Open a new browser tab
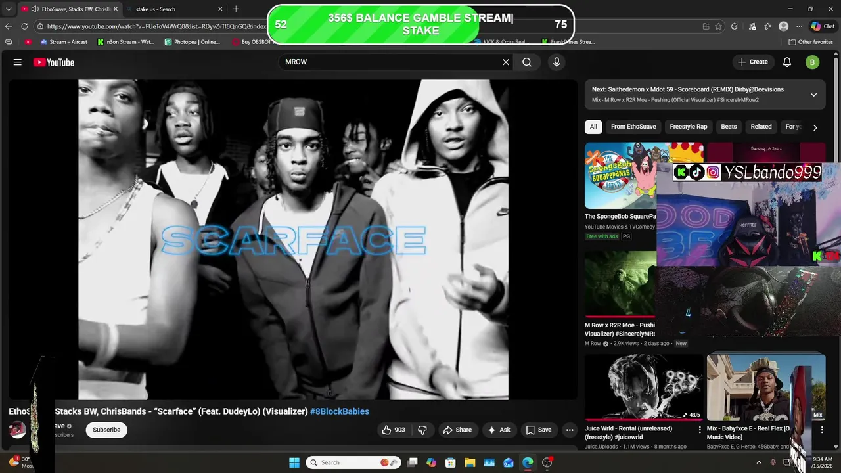Screen dimensions: 841x473 pos(236,9)
